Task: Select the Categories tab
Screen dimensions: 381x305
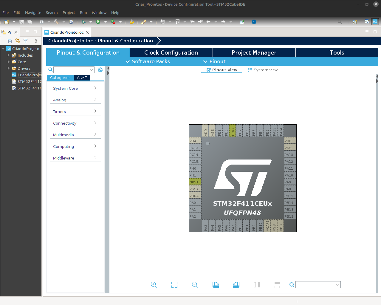Action: tap(60, 78)
